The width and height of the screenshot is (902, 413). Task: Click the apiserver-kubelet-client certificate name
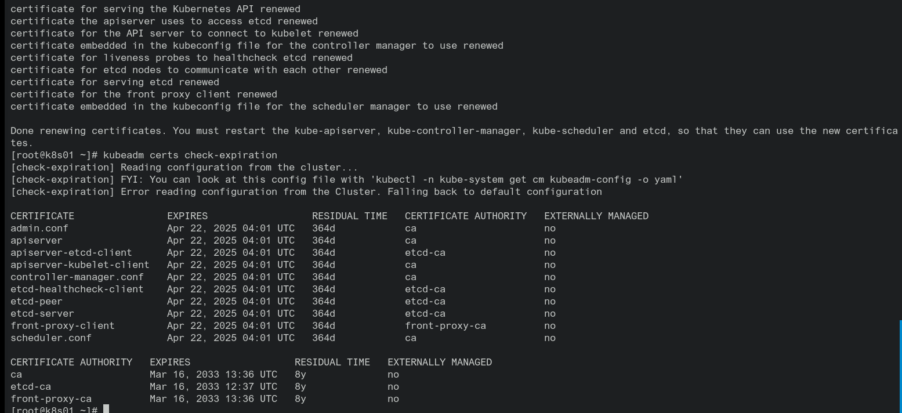80,265
